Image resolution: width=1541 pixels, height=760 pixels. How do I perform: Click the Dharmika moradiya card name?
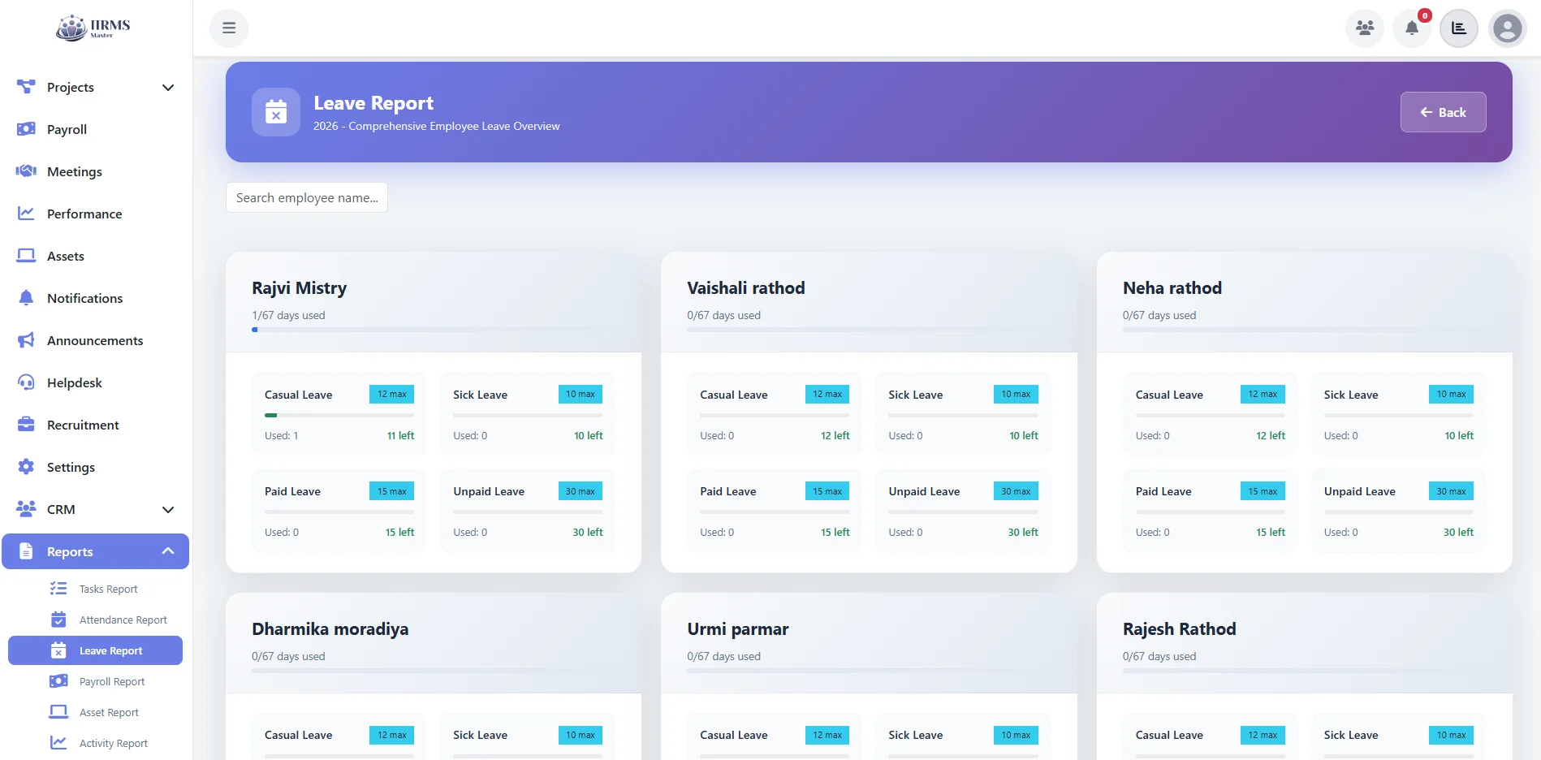330,629
